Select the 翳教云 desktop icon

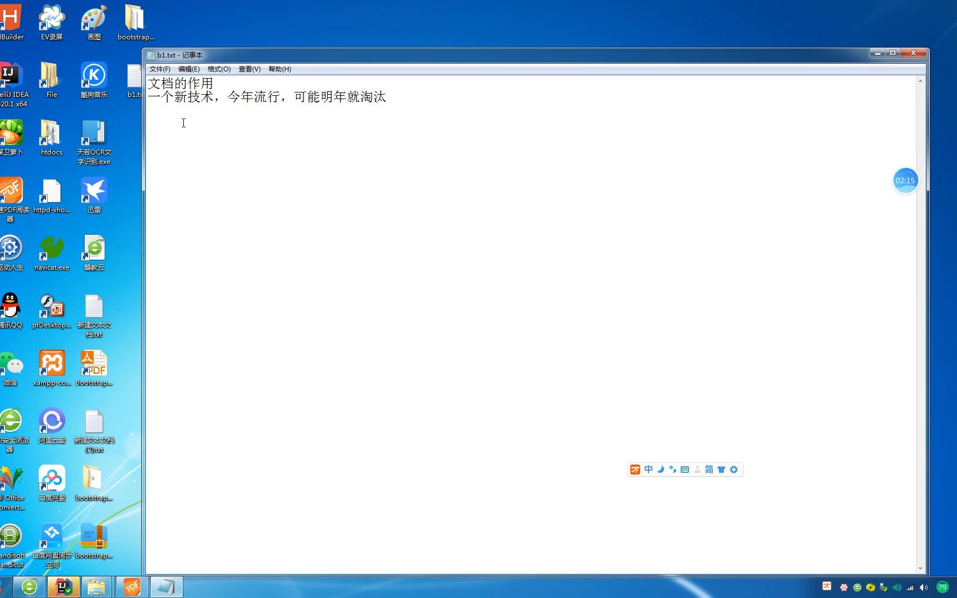[x=94, y=253]
